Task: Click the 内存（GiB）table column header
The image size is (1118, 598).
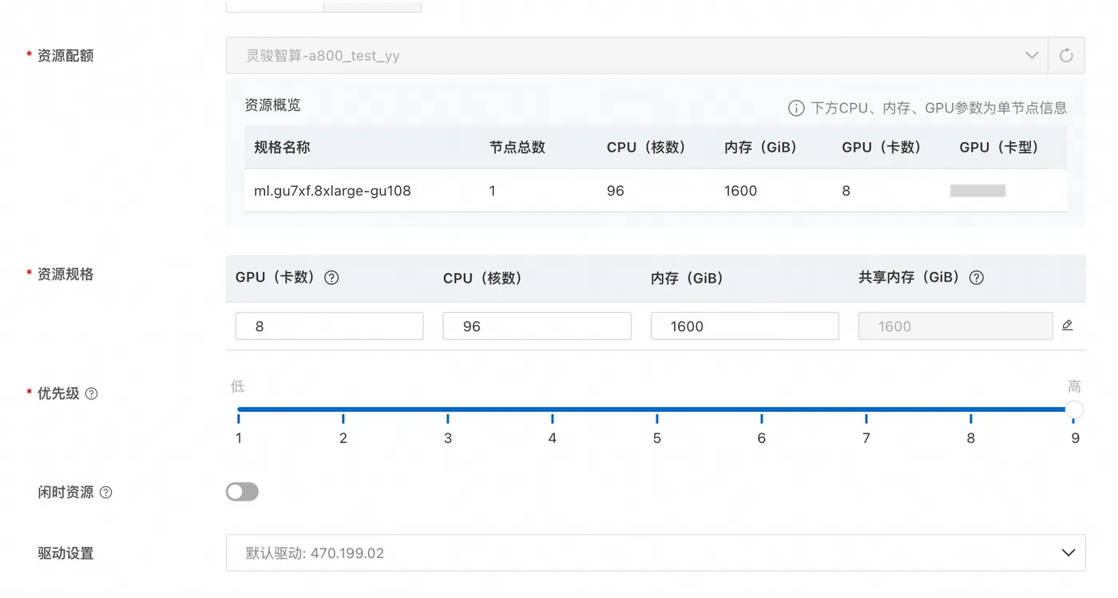Action: point(761,147)
